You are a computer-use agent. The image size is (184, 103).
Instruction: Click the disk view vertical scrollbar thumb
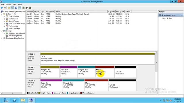click(156, 62)
